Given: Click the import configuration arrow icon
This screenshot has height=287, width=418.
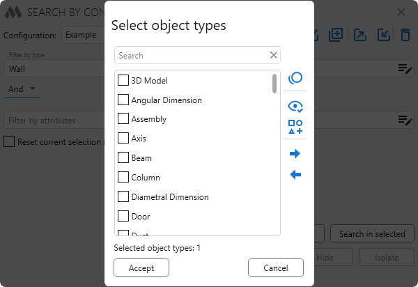Looking at the screenshot, I should (x=383, y=35).
